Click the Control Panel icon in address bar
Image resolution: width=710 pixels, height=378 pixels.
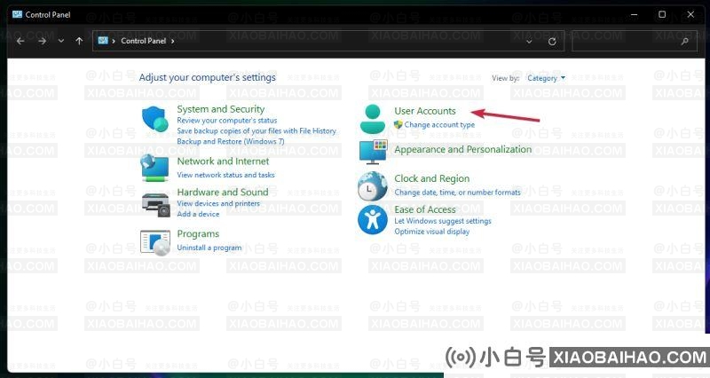click(103, 40)
